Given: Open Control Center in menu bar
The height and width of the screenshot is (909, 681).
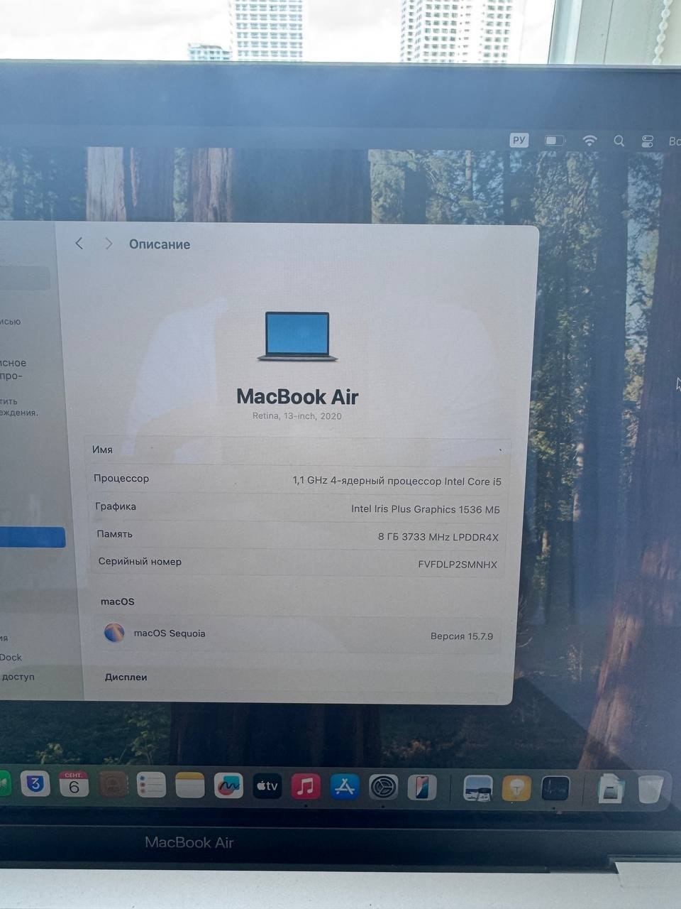Looking at the screenshot, I should pos(648,141).
